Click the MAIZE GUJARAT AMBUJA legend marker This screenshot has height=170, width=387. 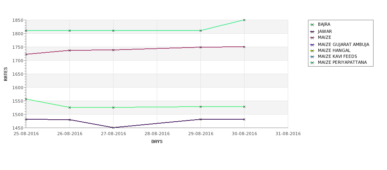pyautogui.click(x=312, y=45)
